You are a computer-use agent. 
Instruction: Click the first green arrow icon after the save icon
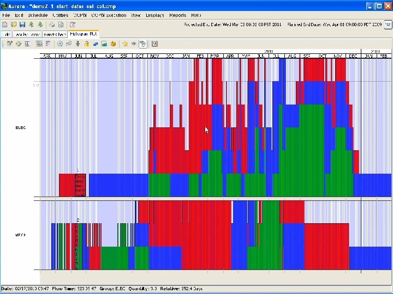(31, 24)
